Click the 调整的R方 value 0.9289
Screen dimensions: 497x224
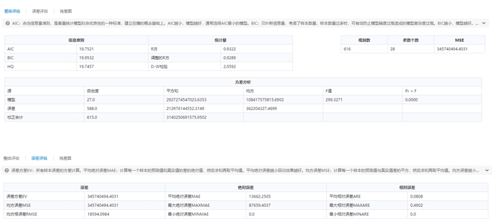(230, 58)
